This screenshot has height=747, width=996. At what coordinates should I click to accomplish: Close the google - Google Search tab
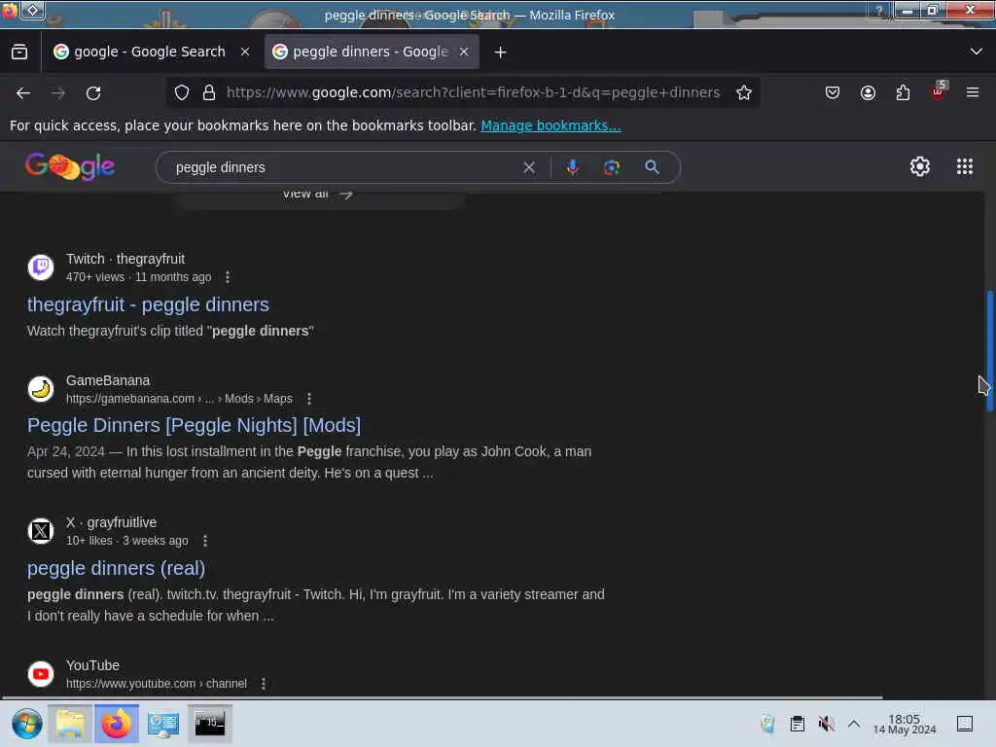[x=245, y=53]
